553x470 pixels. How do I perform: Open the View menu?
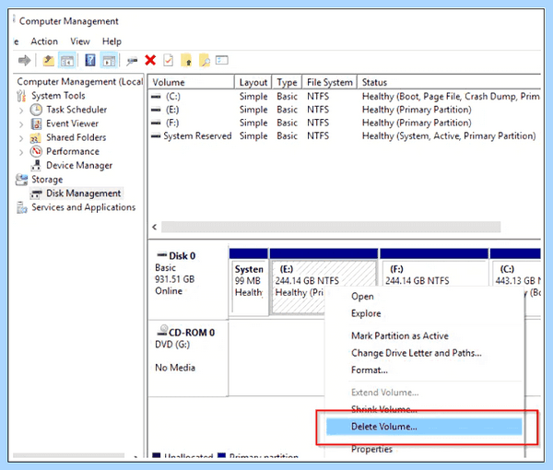80,41
